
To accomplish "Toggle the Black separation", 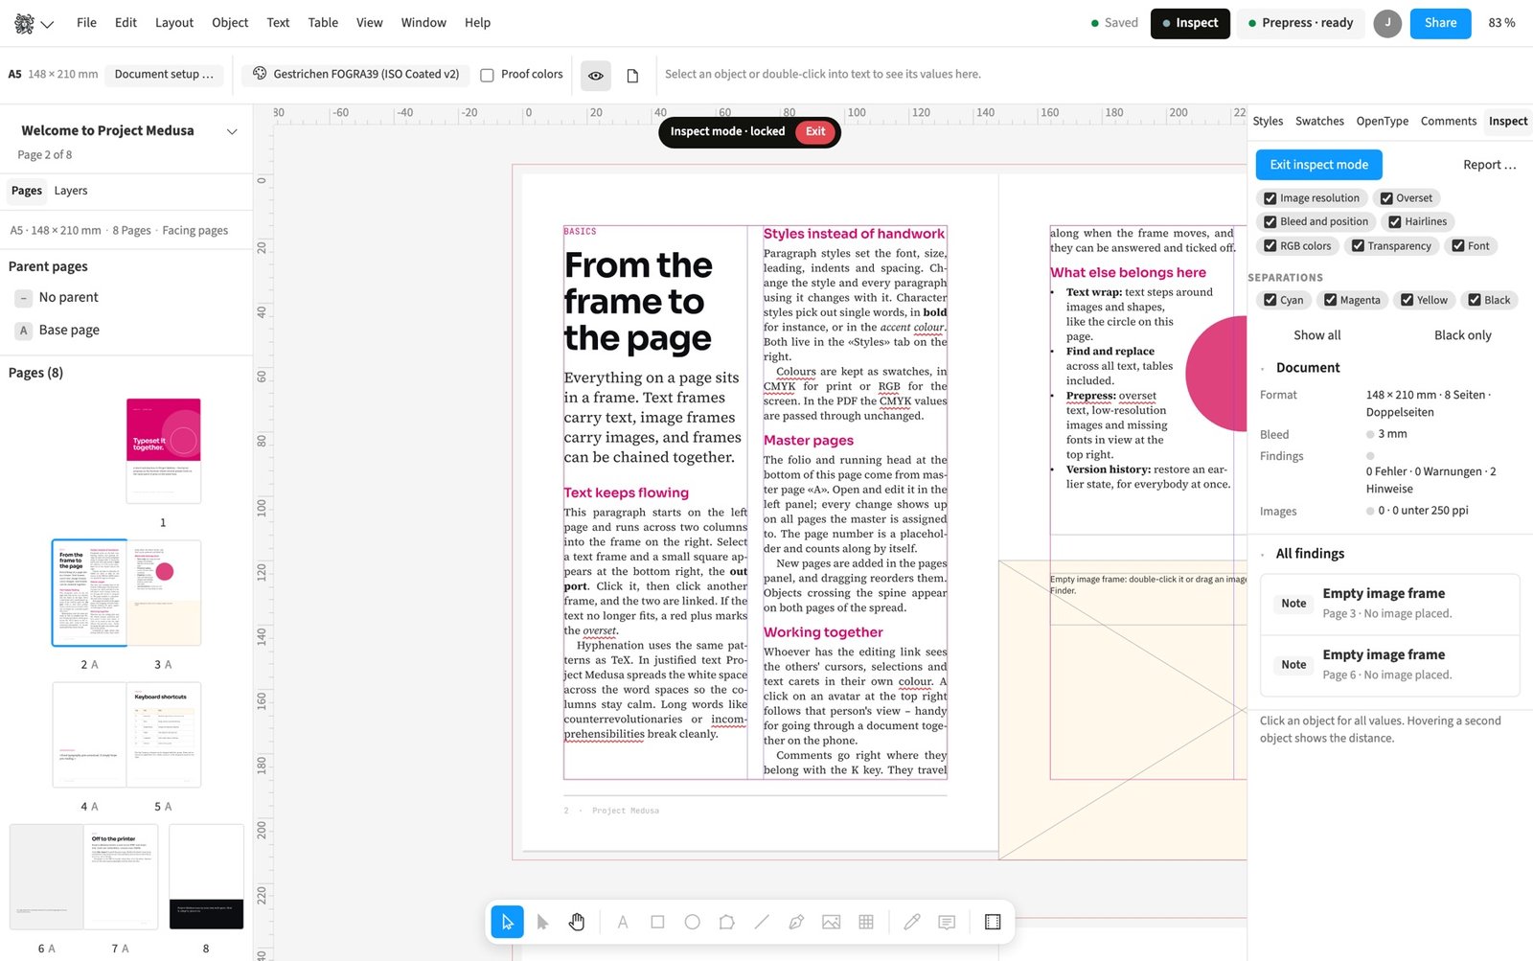I will pos(1475,300).
